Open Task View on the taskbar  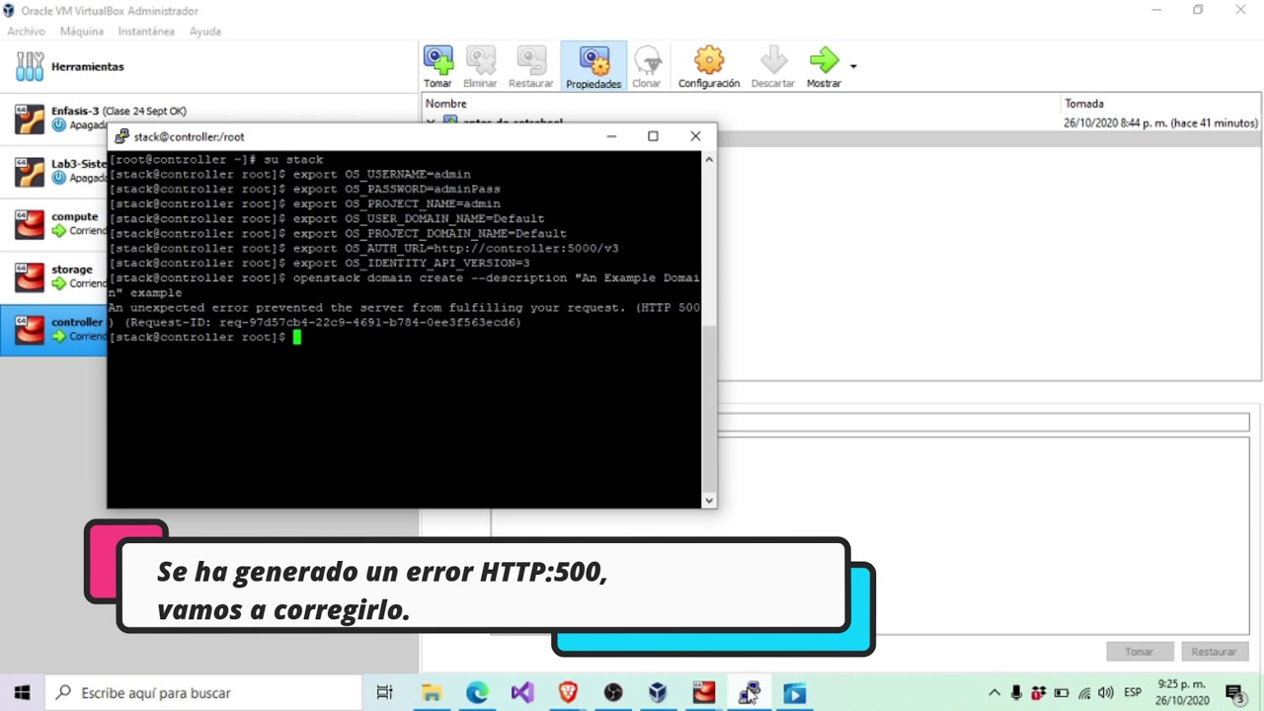(x=384, y=692)
